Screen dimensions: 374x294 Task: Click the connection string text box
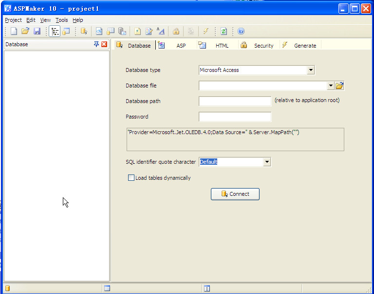(235, 139)
